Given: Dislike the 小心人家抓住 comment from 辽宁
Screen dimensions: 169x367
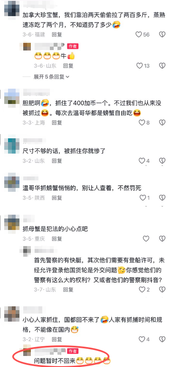Looking at the screenshot, I should click(162, 339).
